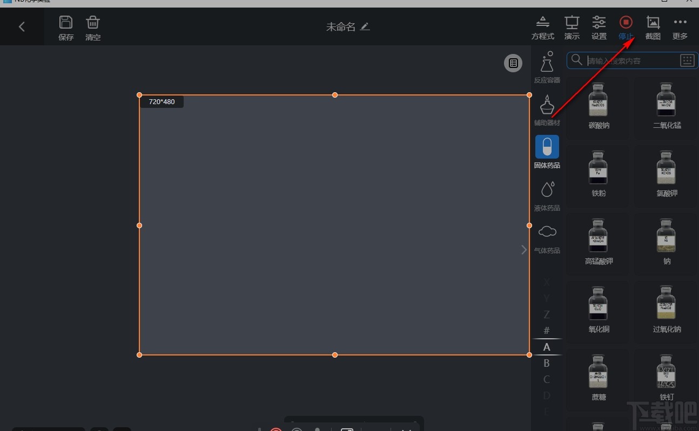
Task: Click the 720*480 recording size label
Action: [x=162, y=101]
